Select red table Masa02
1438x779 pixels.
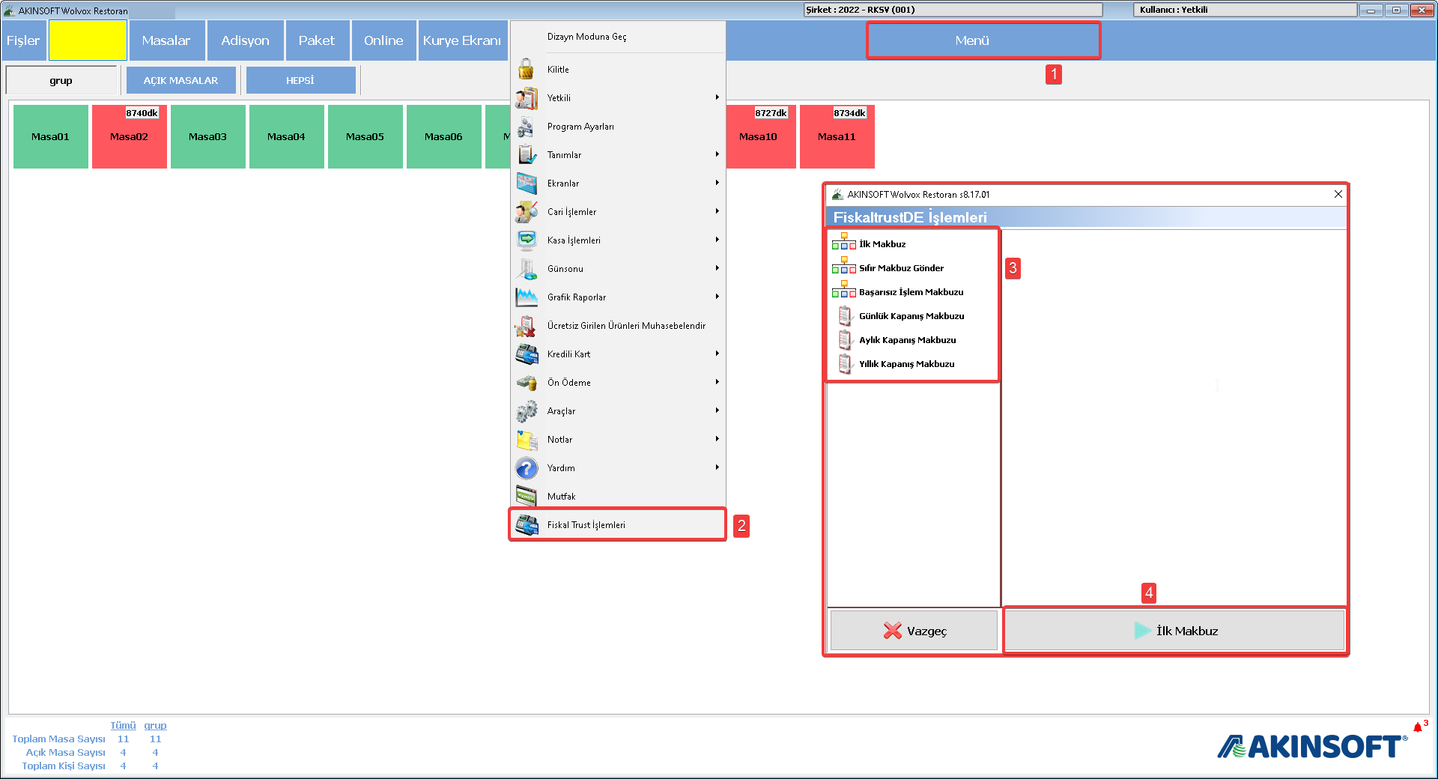click(x=130, y=136)
